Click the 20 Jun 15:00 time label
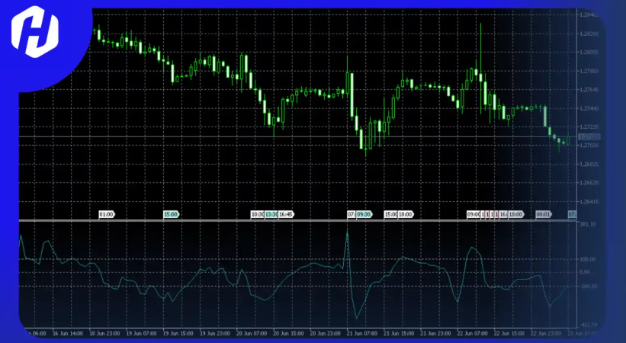 pos(288,333)
